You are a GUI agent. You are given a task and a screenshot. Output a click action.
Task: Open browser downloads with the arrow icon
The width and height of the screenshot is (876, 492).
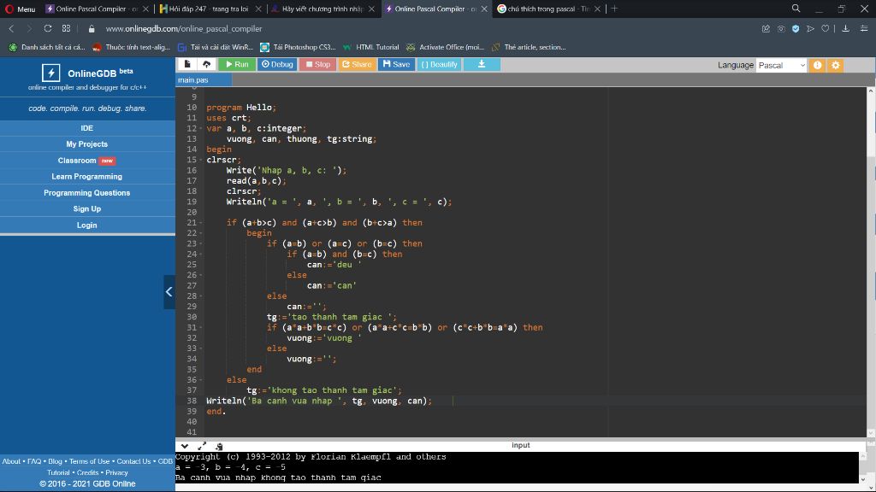pyautogui.click(x=846, y=28)
